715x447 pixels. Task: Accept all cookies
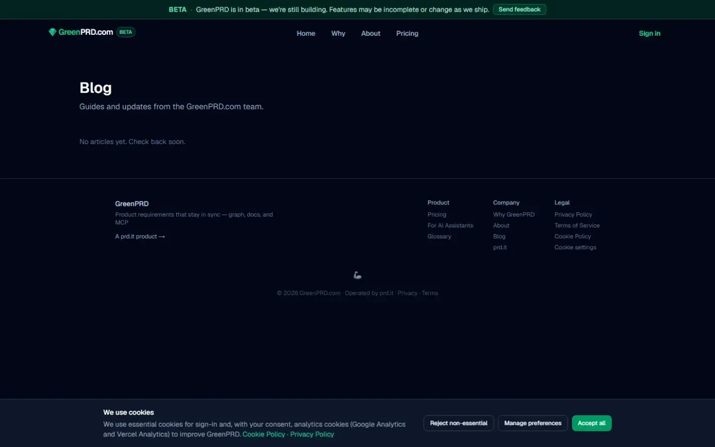[591, 423]
